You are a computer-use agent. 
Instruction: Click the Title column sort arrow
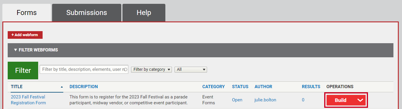click(x=62, y=87)
